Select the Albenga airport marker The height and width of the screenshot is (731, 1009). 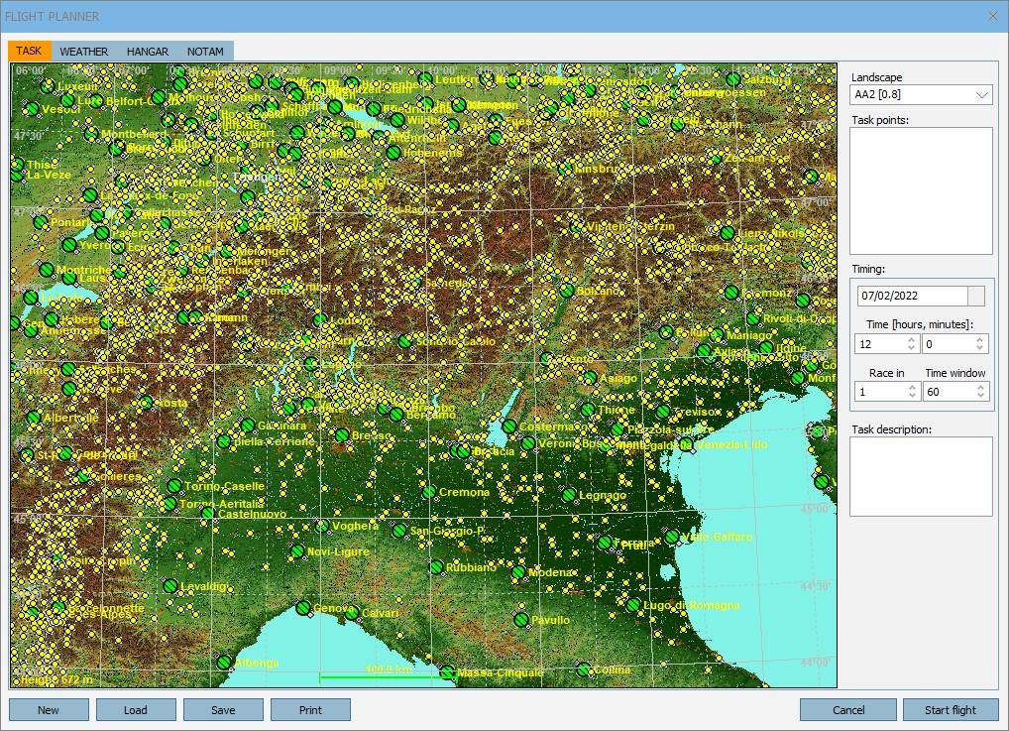coord(225,663)
